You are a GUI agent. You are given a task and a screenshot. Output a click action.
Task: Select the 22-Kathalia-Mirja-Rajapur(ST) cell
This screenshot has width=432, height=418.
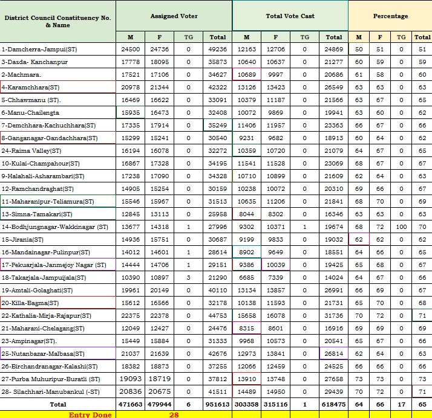pyautogui.click(x=58, y=315)
